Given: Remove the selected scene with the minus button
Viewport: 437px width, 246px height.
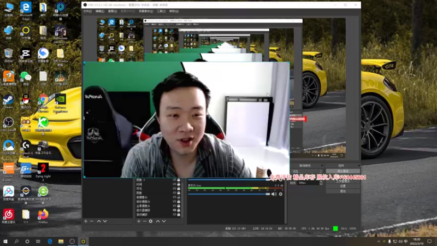Looking at the screenshot, I should point(92,221).
